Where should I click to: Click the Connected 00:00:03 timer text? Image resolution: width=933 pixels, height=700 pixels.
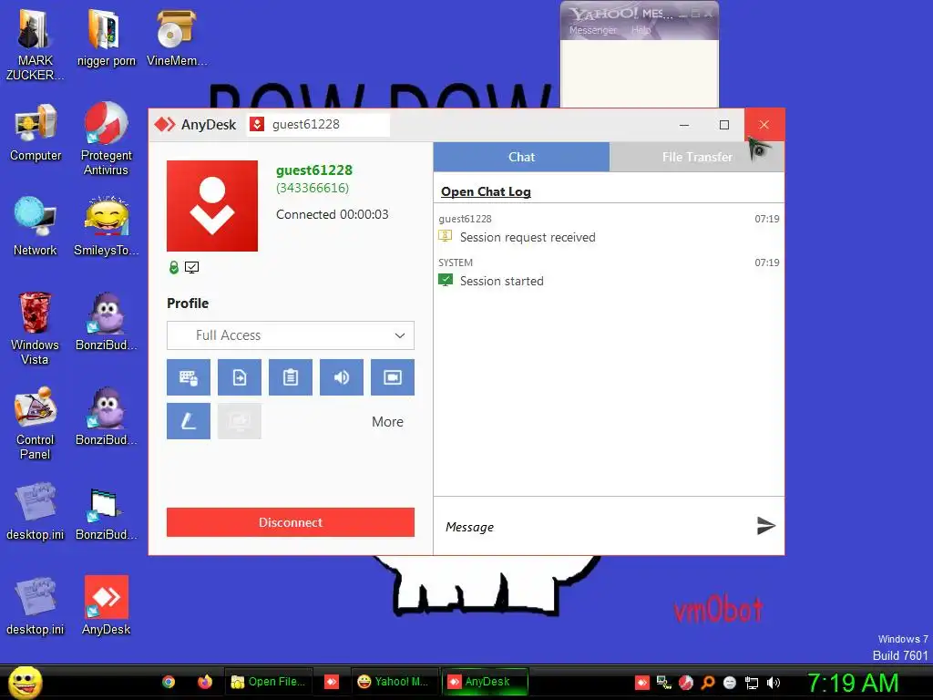[x=332, y=214]
